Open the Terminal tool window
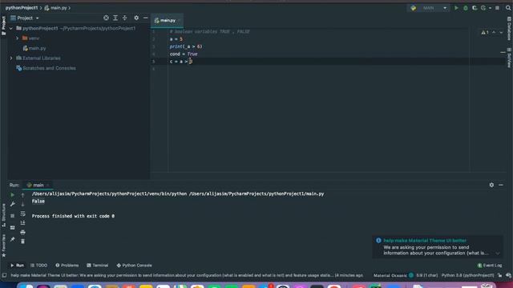This screenshot has height=288, width=513. [x=98, y=266]
